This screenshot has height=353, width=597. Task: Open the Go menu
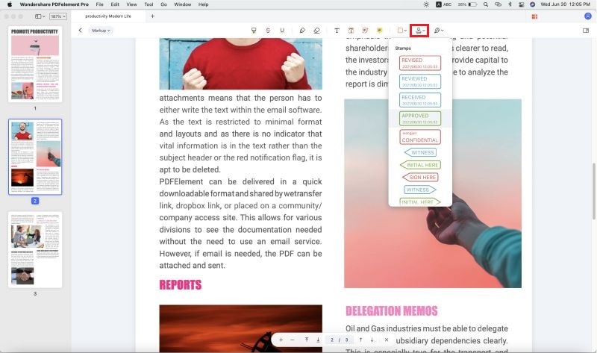163,4
